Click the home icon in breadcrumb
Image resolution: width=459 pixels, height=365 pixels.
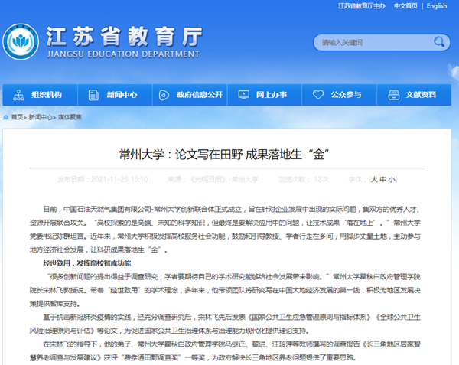click(x=6, y=118)
